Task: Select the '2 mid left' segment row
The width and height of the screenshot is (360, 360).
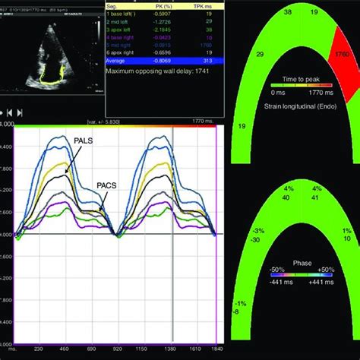Action: pyautogui.click(x=165, y=22)
